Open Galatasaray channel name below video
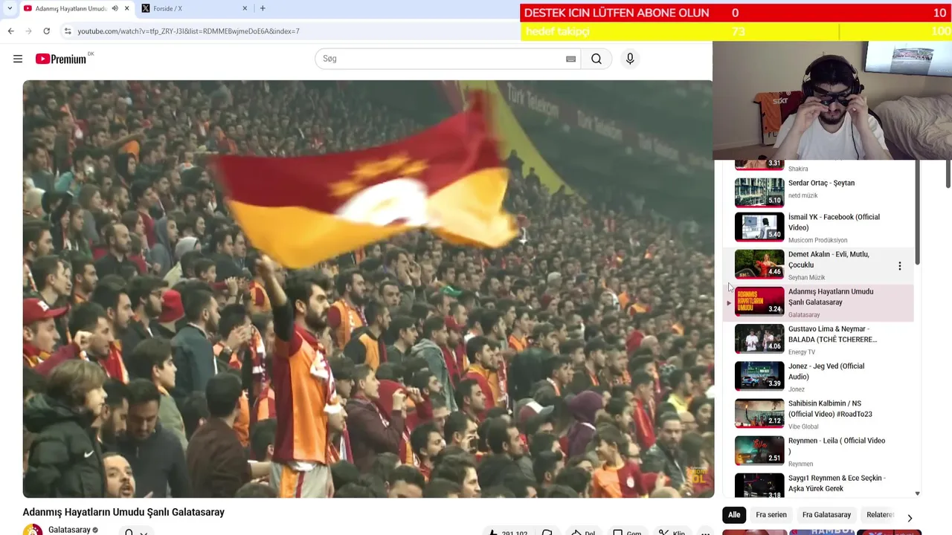952x535 pixels. point(69,530)
